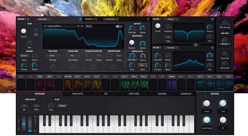The height and width of the screenshot is (136, 248).
Task: Click the Time macro knob
Action: click(x=223, y=104)
